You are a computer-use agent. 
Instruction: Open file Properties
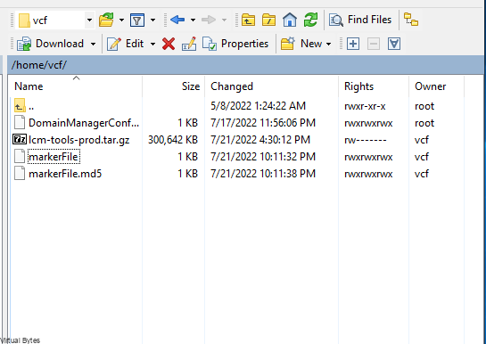coord(235,44)
